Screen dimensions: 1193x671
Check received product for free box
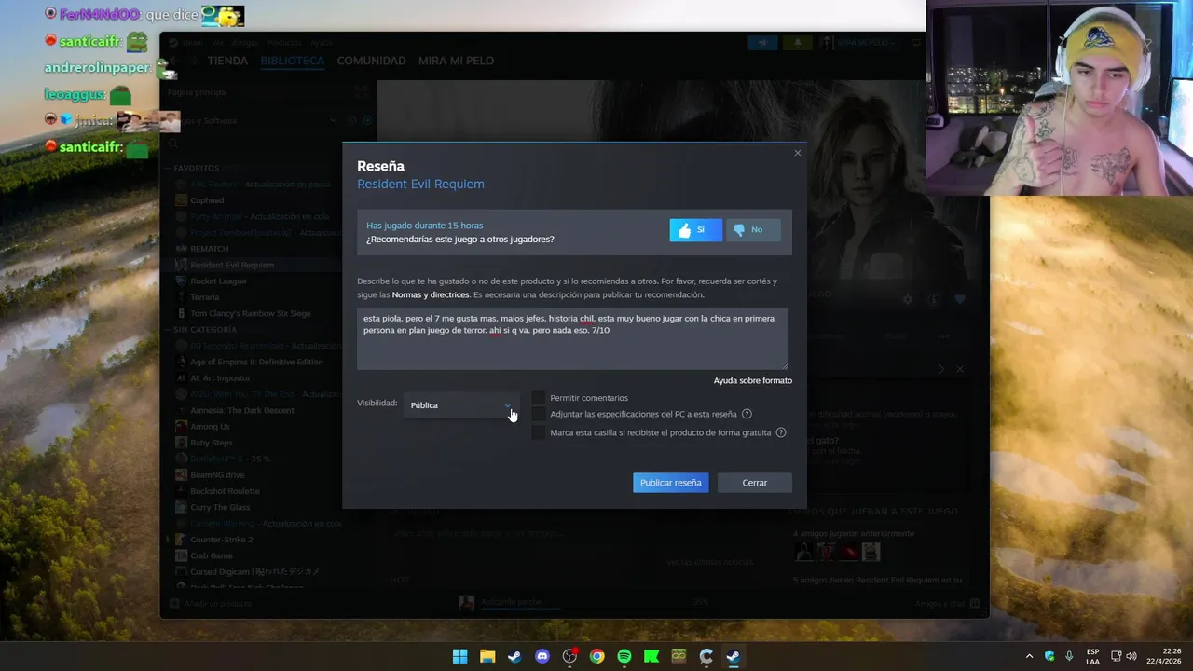point(539,432)
